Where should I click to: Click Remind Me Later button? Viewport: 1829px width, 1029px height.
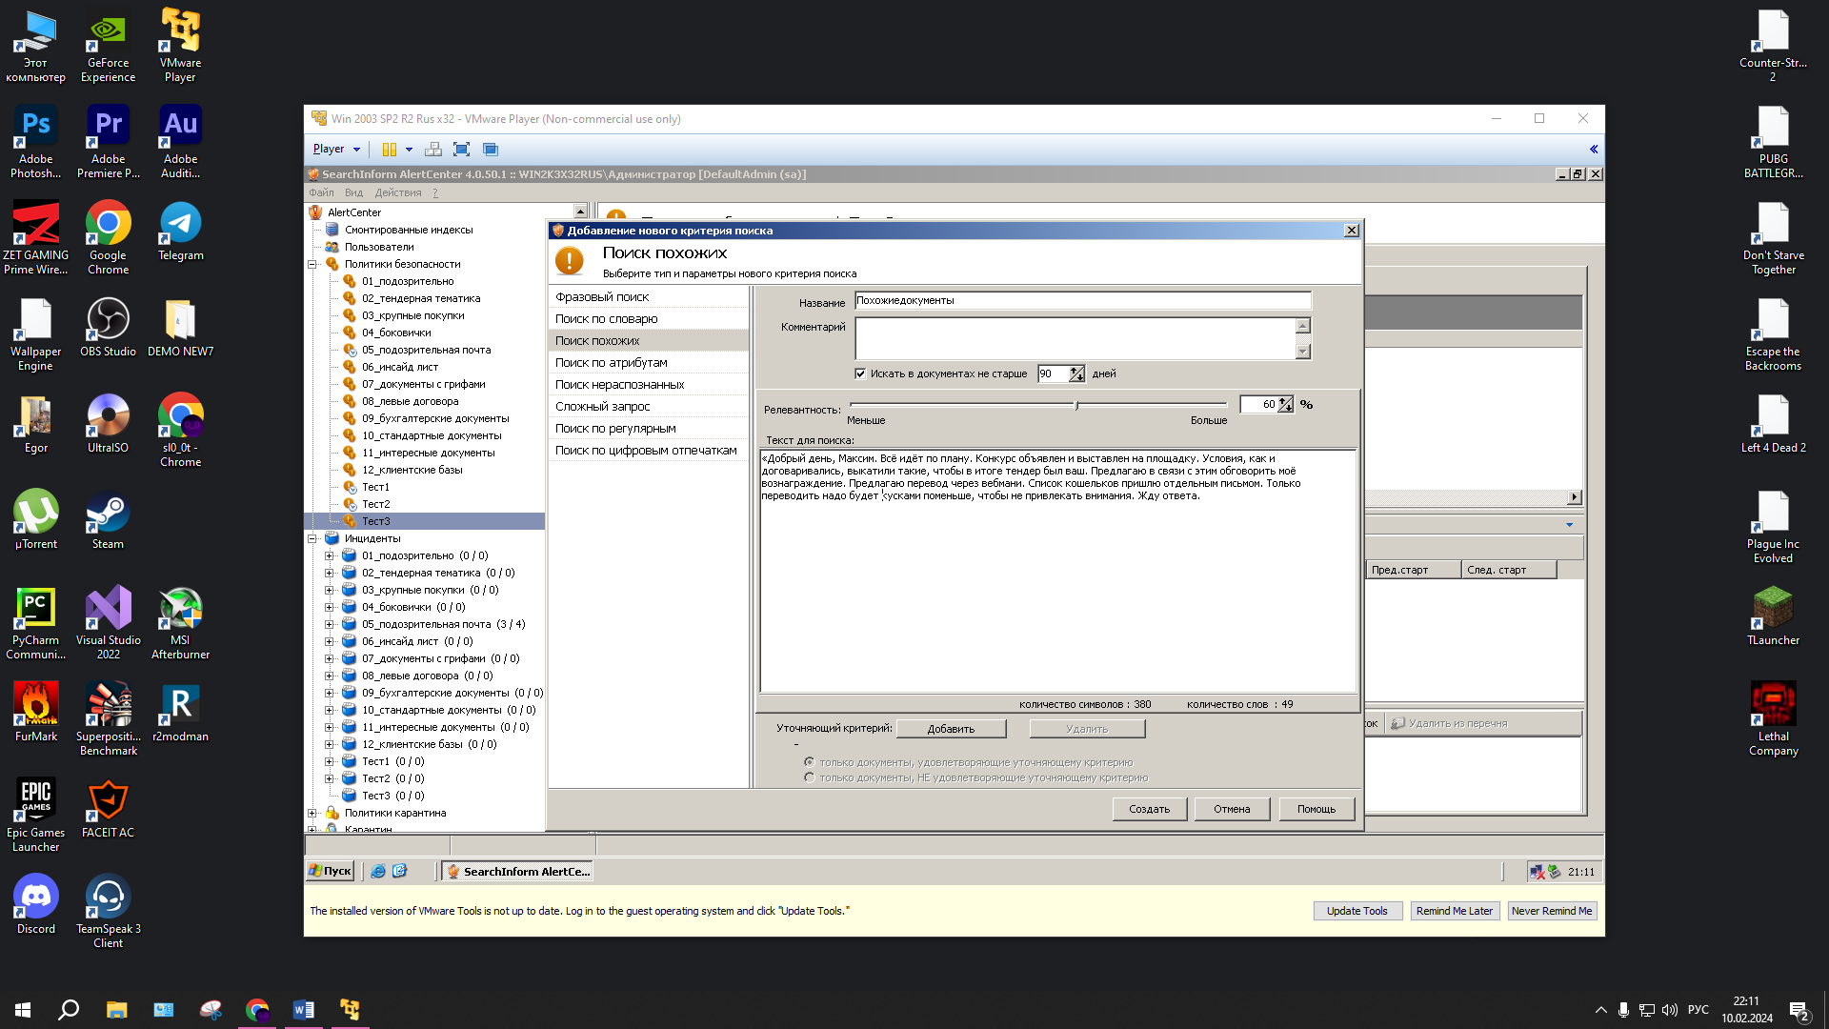1454,911
